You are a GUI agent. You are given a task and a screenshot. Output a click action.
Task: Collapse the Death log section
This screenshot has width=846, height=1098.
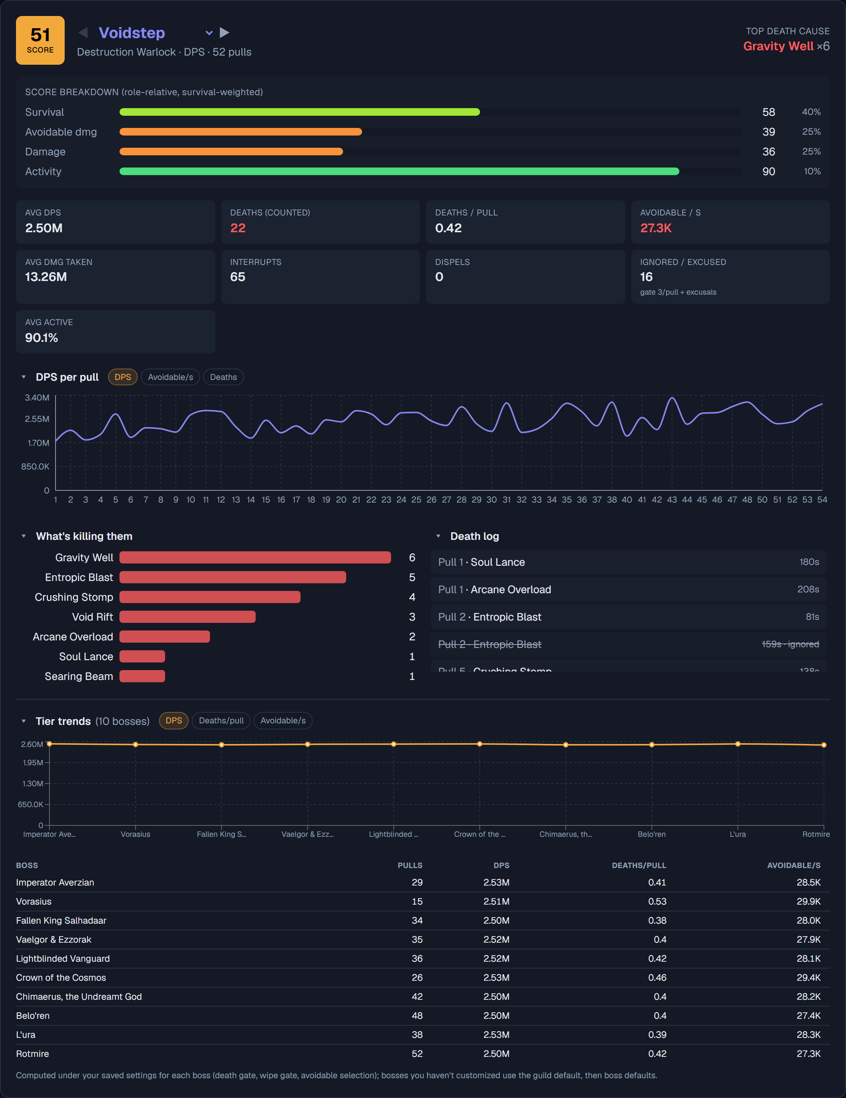coord(439,536)
